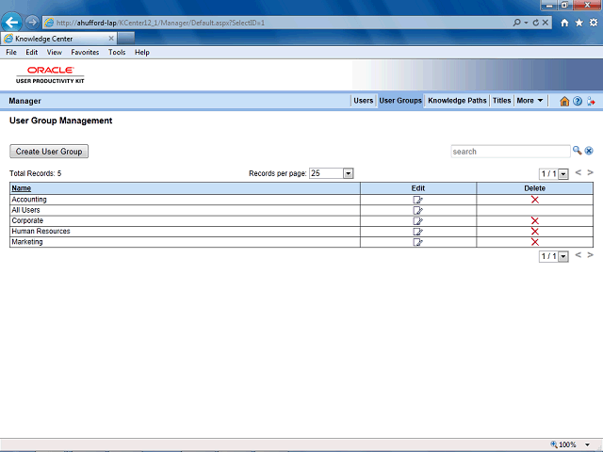Select Corporate name cell
603x452 pixels.
(x=185, y=220)
